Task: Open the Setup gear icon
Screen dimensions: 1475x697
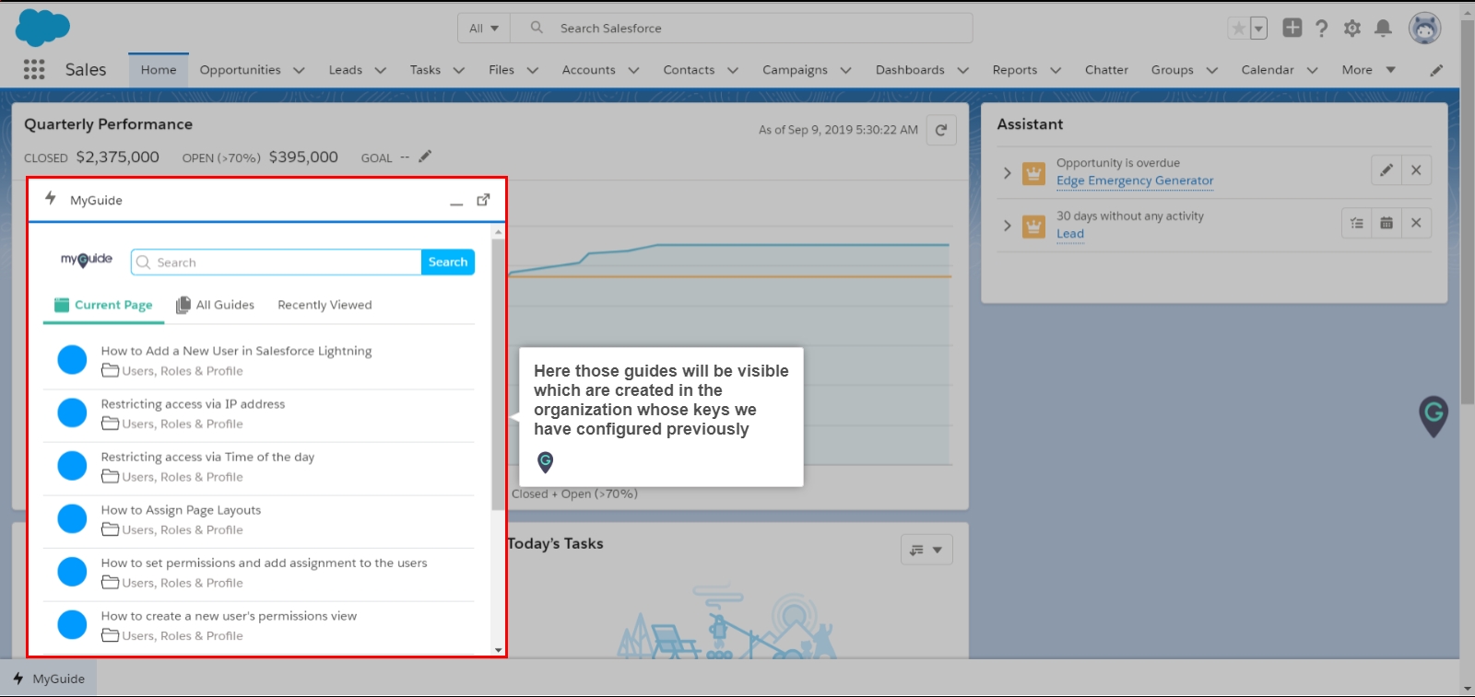Action: click(1352, 29)
